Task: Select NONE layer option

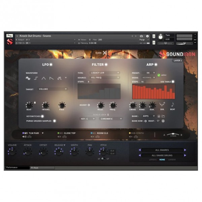Action: tap(162, 160)
